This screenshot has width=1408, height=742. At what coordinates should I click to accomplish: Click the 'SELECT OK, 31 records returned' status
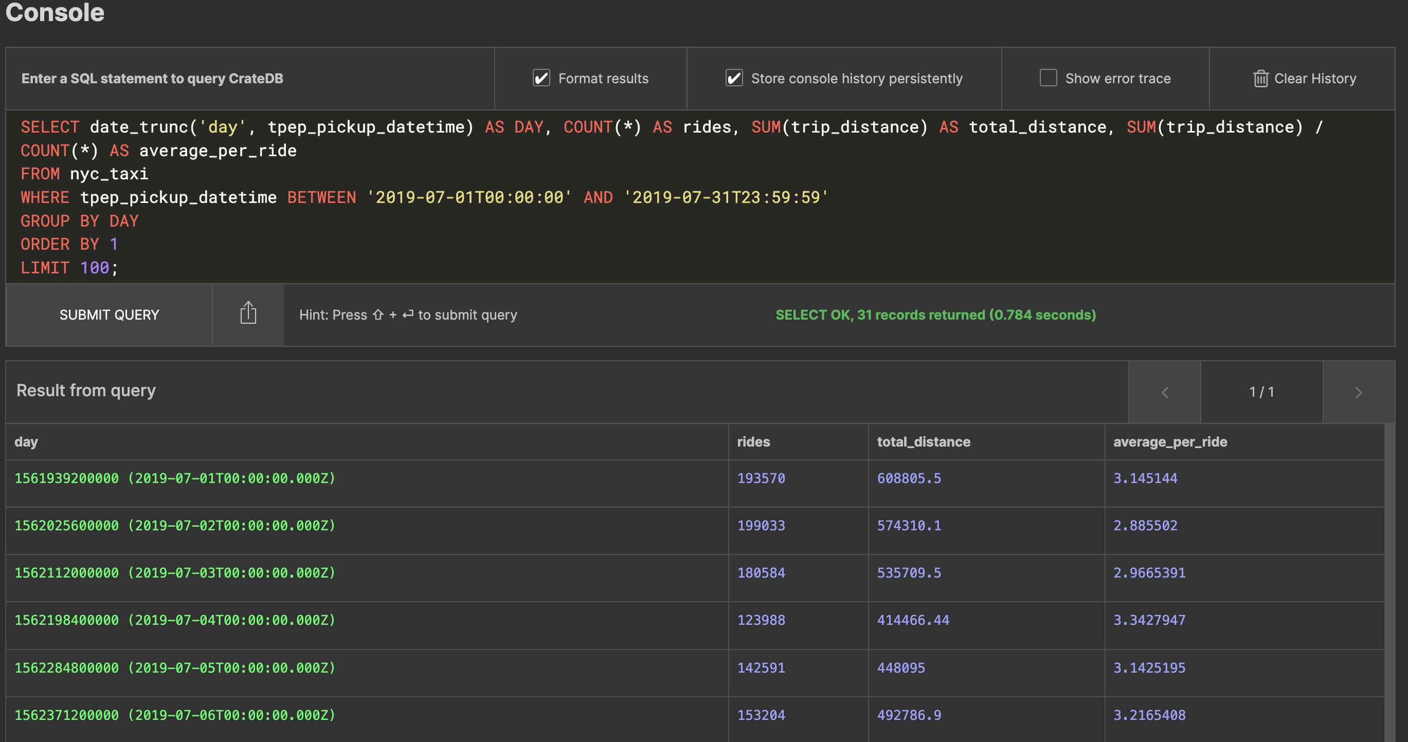coord(936,314)
